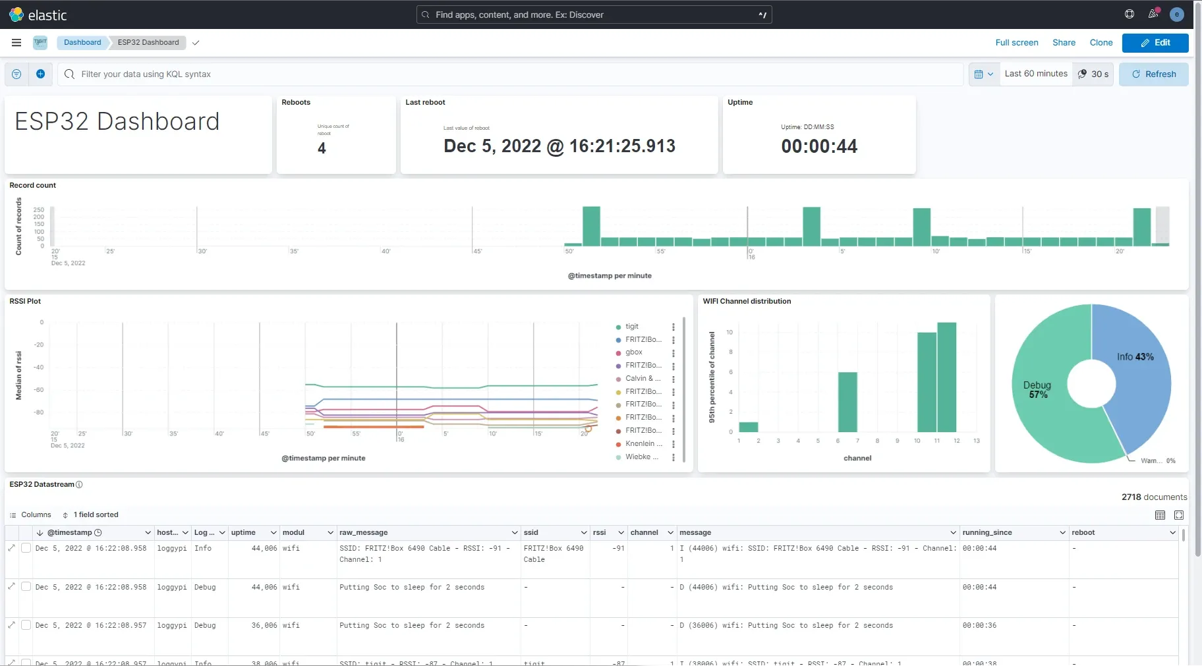Open the user account avatar menu
Image resolution: width=1202 pixels, height=666 pixels.
[1177, 14]
